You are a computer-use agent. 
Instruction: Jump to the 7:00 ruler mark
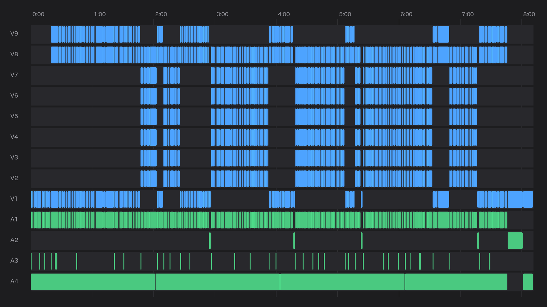pos(468,14)
